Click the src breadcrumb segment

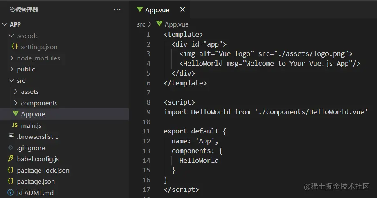pos(141,24)
